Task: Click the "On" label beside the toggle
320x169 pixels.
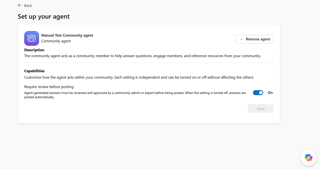Action: [x=270, y=93]
